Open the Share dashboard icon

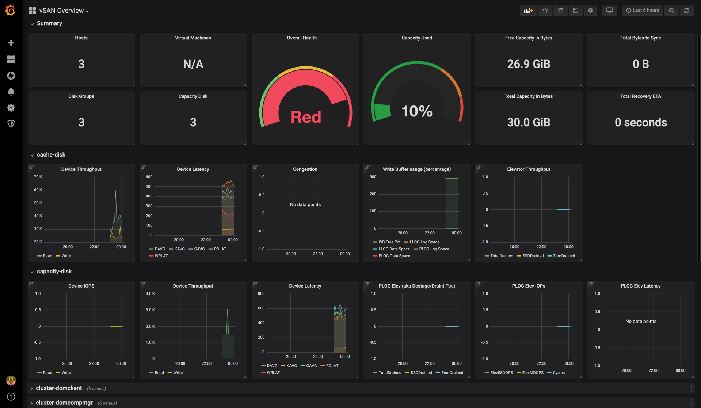click(560, 10)
